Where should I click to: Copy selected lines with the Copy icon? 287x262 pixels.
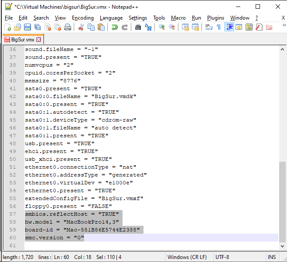coord(91,27)
